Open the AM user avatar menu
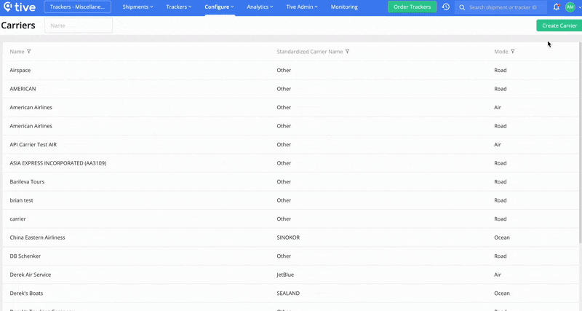 point(570,7)
